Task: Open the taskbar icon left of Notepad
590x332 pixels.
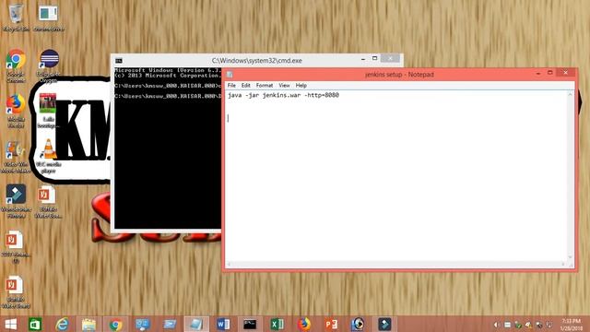Action: click(170, 324)
